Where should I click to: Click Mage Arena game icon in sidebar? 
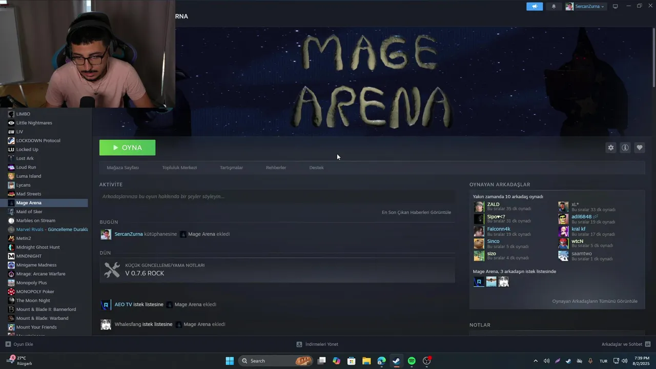click(11, 203)
